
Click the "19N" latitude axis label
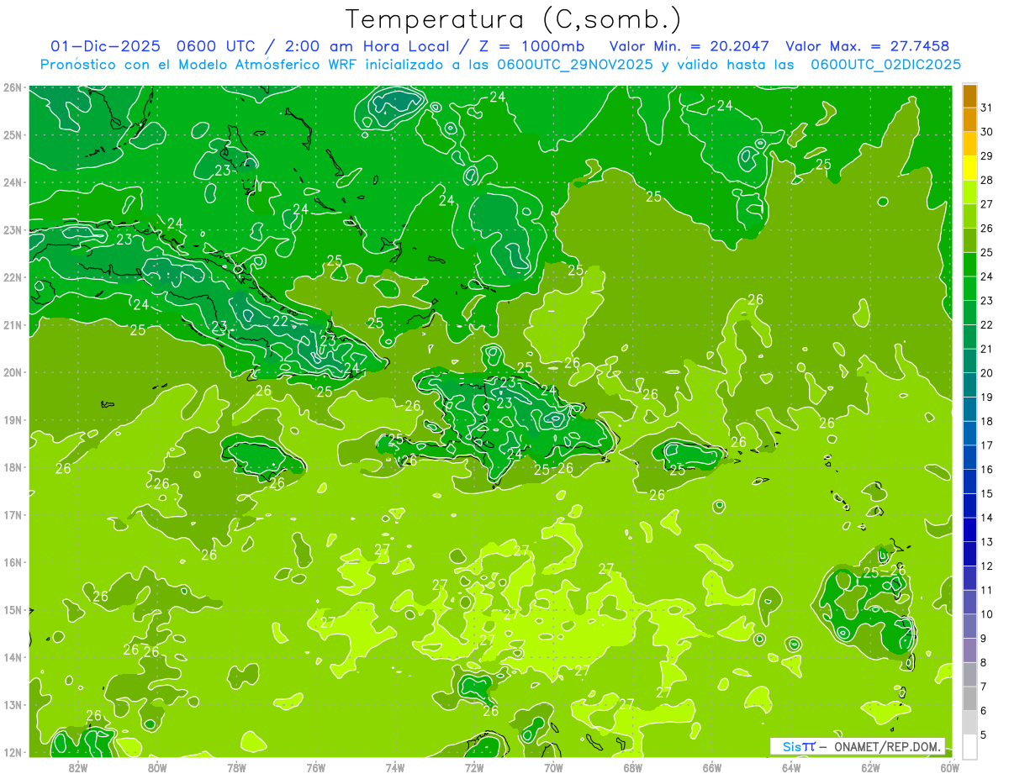click(x=13, y=420)
